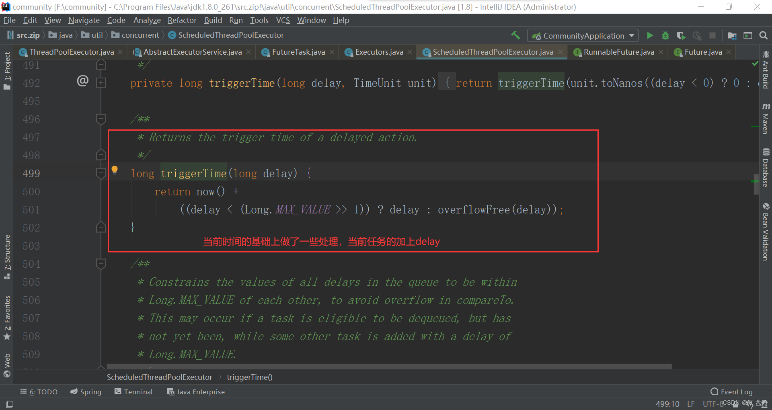
Task: Open the Project tool window
Action: click(7, 72)
